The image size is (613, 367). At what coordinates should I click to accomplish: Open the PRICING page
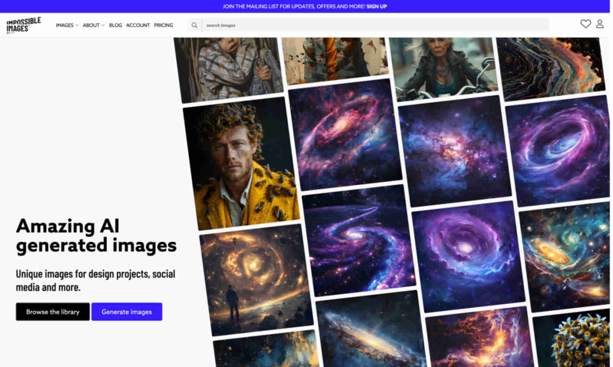(x=163, y=25)
